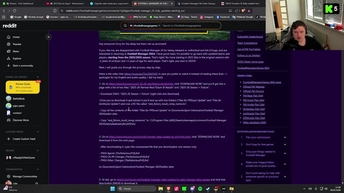
Task: Click the reddit logo
Action: [x=10, y=26]
